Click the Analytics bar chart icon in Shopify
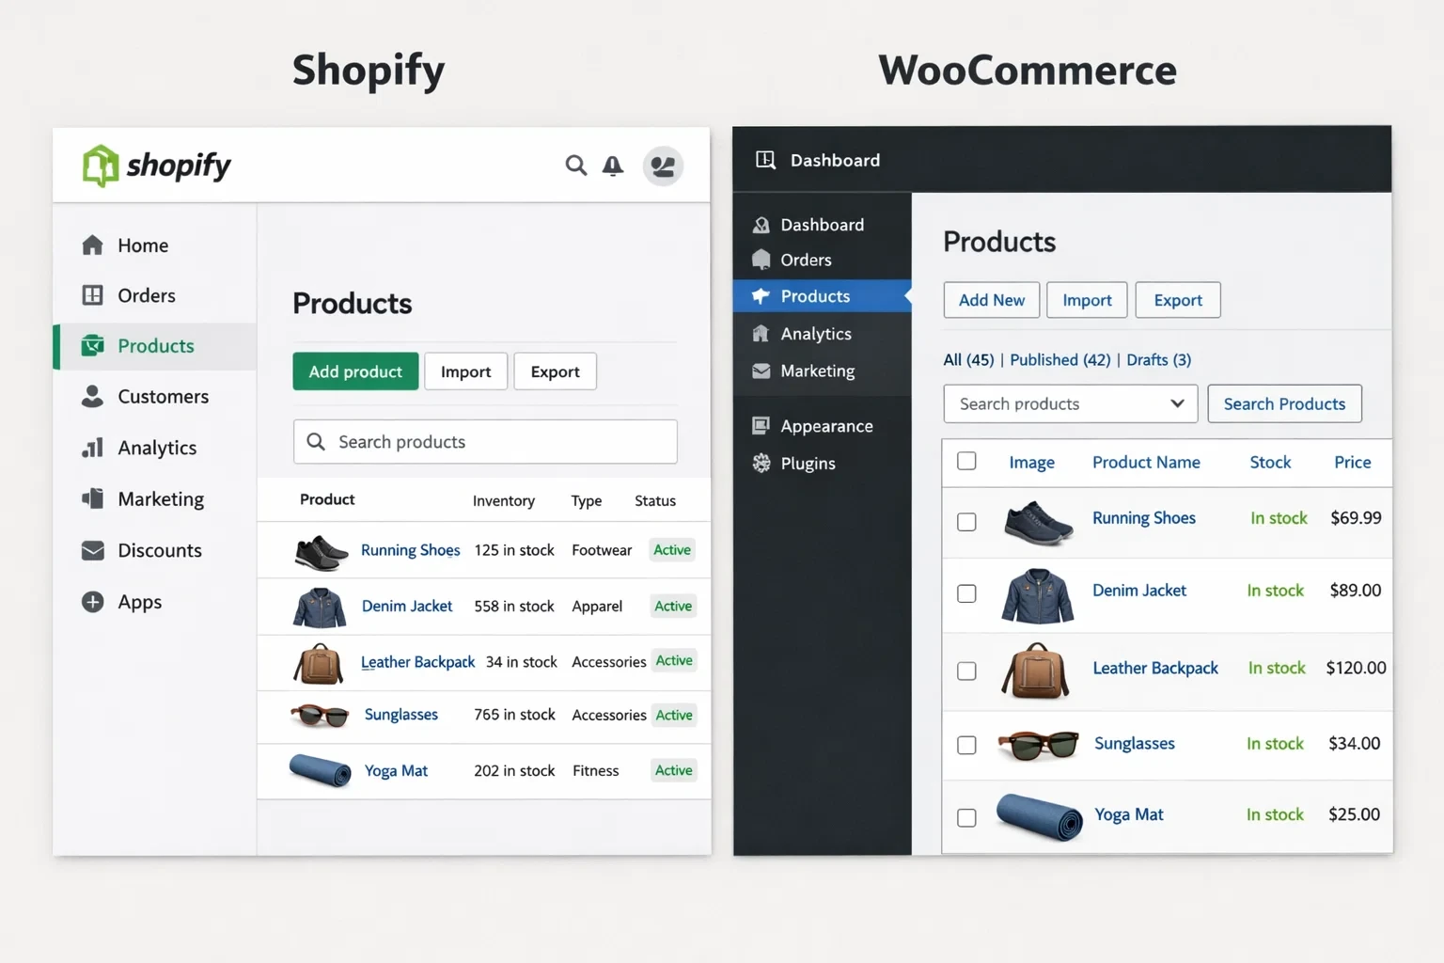This screenshot has height=963, width=1444. [x=92, y=448]
